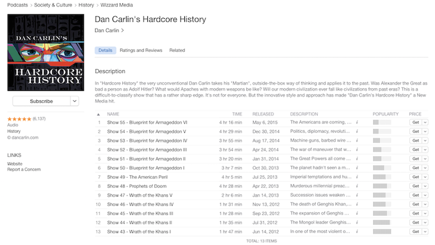The height and width of the screenshot is (245, 435).
Task: Open info icon for Show 53 episode
Action: click(357, 141)
